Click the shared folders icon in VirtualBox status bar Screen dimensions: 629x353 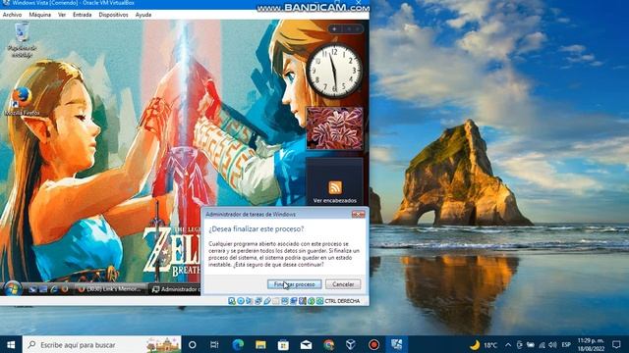pyautogui.click(x=275, y=301)
